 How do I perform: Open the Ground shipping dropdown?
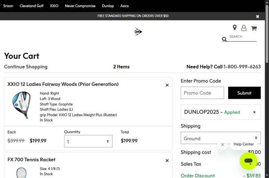[221, 138]
